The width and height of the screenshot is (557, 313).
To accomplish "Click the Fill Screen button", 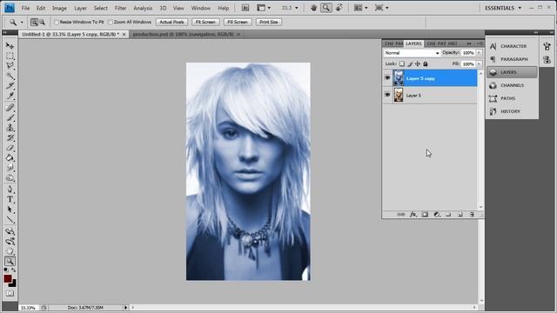I will click(x=238, y=22).
